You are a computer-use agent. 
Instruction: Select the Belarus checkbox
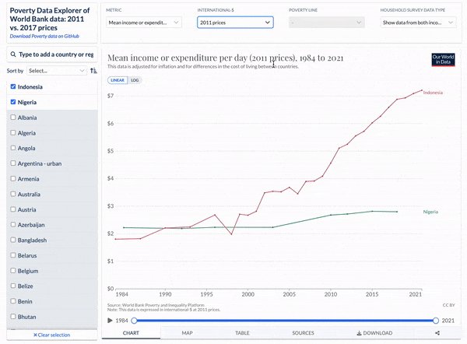[x=13, y=255]
